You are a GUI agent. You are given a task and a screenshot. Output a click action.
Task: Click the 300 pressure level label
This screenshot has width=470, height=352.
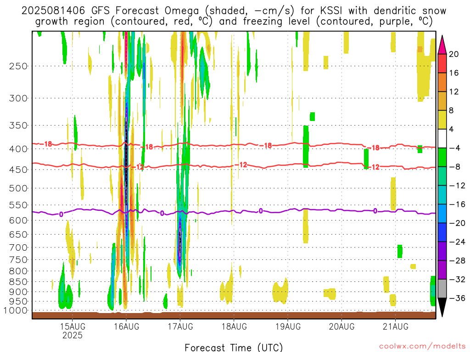coord(18,98)
